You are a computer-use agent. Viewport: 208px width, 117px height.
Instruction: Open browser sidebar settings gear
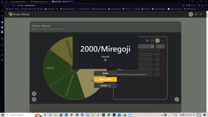(2, 60)
